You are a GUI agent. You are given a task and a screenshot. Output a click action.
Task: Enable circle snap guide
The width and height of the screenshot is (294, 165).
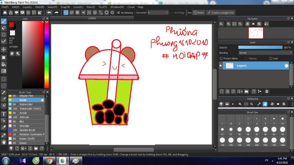coord(95,13)
